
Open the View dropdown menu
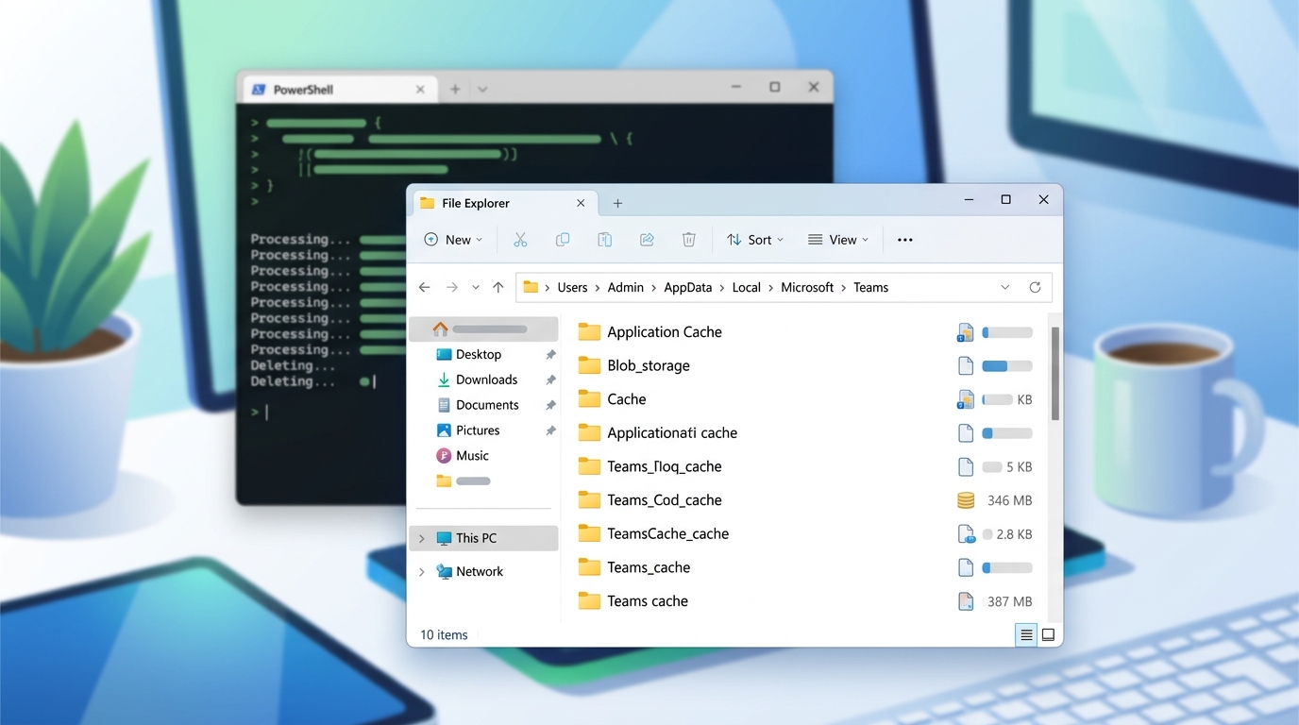tap(838, 240)
